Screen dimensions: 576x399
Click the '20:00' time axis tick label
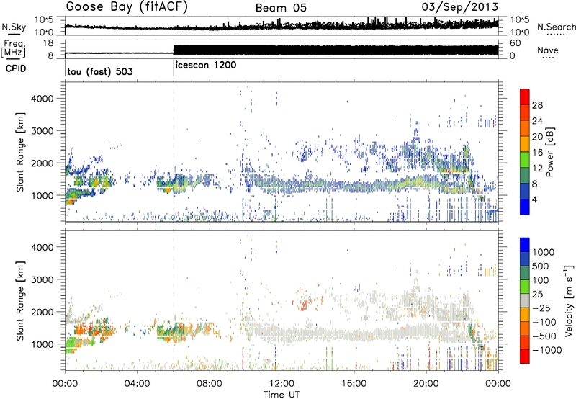[x=426, y=384]
